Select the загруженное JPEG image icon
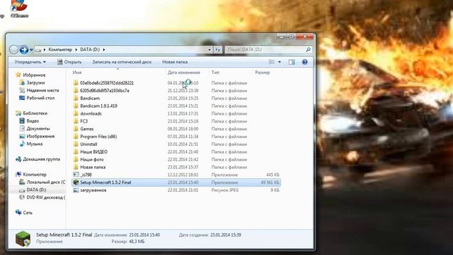Screen dimensions: 453x255 [x=76, y=191]
